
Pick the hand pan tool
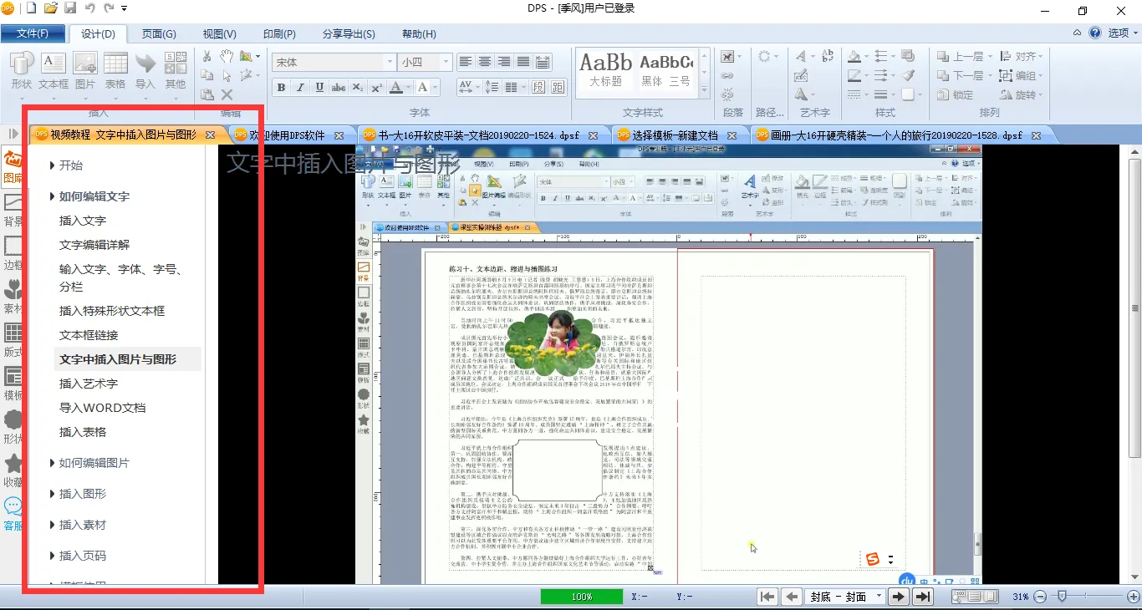[x=227, y=56]
